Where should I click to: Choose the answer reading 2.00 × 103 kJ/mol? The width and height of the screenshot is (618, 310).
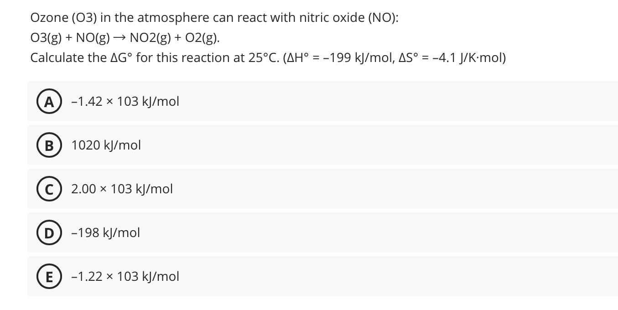tap(121, 189)
